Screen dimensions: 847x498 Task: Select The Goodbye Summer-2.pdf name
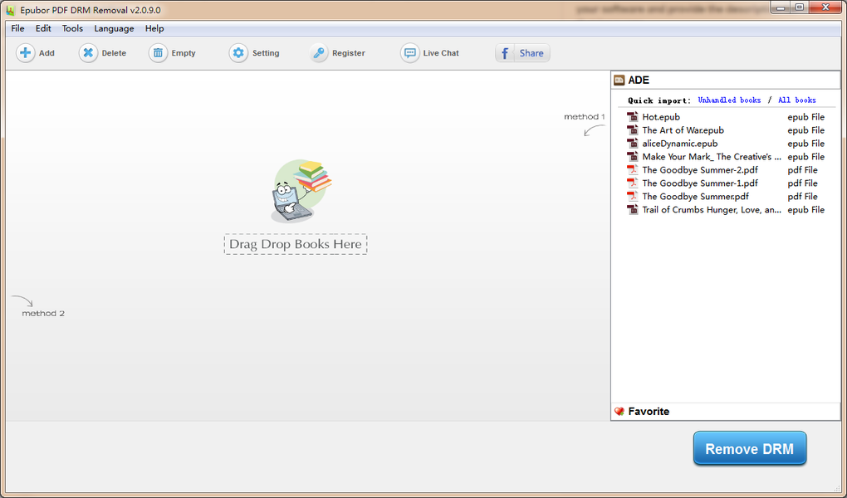[x=699, y=169]
